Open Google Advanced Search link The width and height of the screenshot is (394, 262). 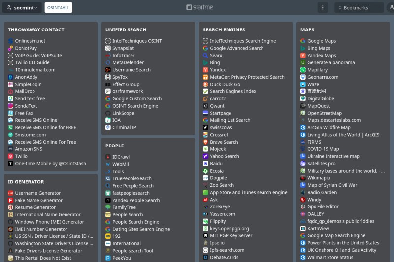(236, 48)
